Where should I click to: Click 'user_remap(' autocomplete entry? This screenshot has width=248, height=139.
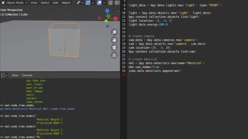[x=34, y=91]
